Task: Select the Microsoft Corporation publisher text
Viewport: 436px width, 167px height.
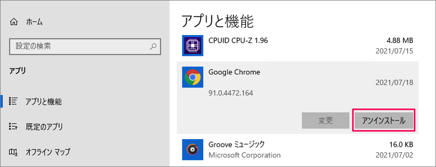Action: (x=245, y=155)
